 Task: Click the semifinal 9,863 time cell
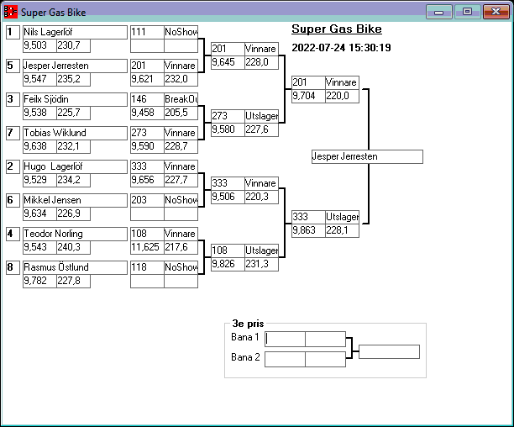307,230
